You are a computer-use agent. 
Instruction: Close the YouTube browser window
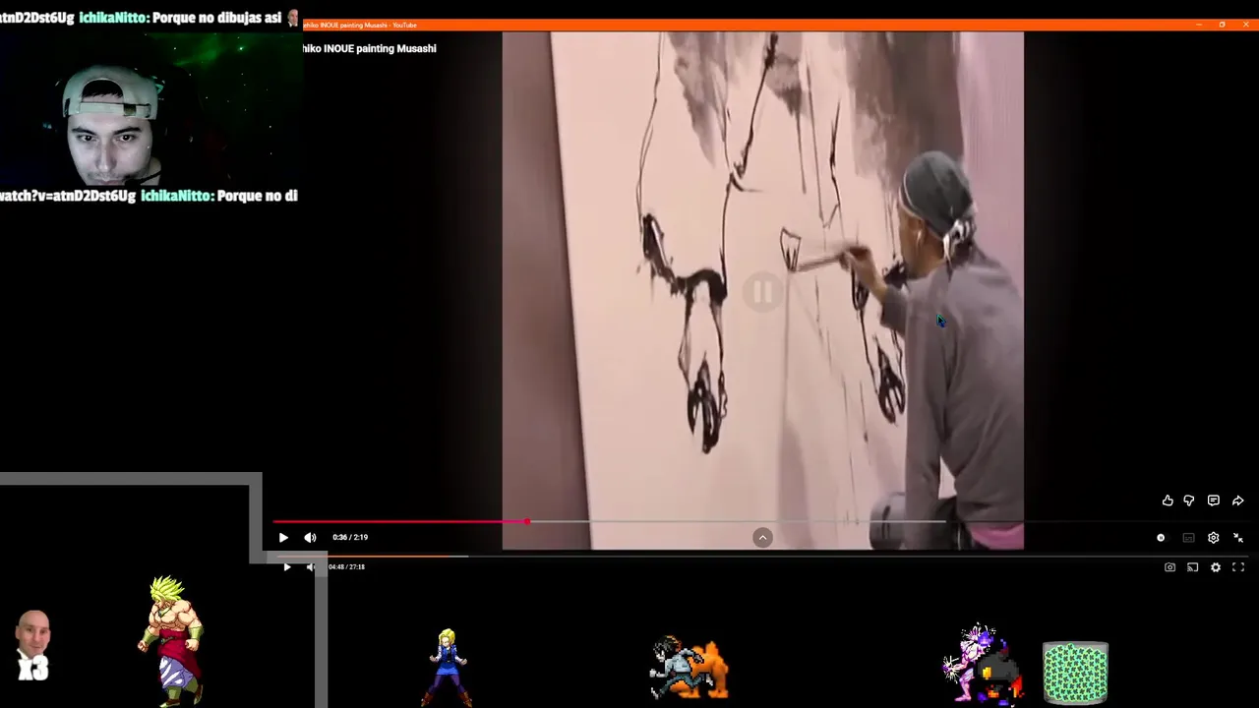(x=1246, y=25)
